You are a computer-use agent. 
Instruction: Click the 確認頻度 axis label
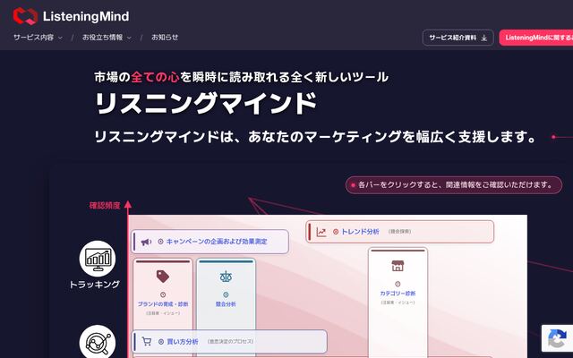105,206
